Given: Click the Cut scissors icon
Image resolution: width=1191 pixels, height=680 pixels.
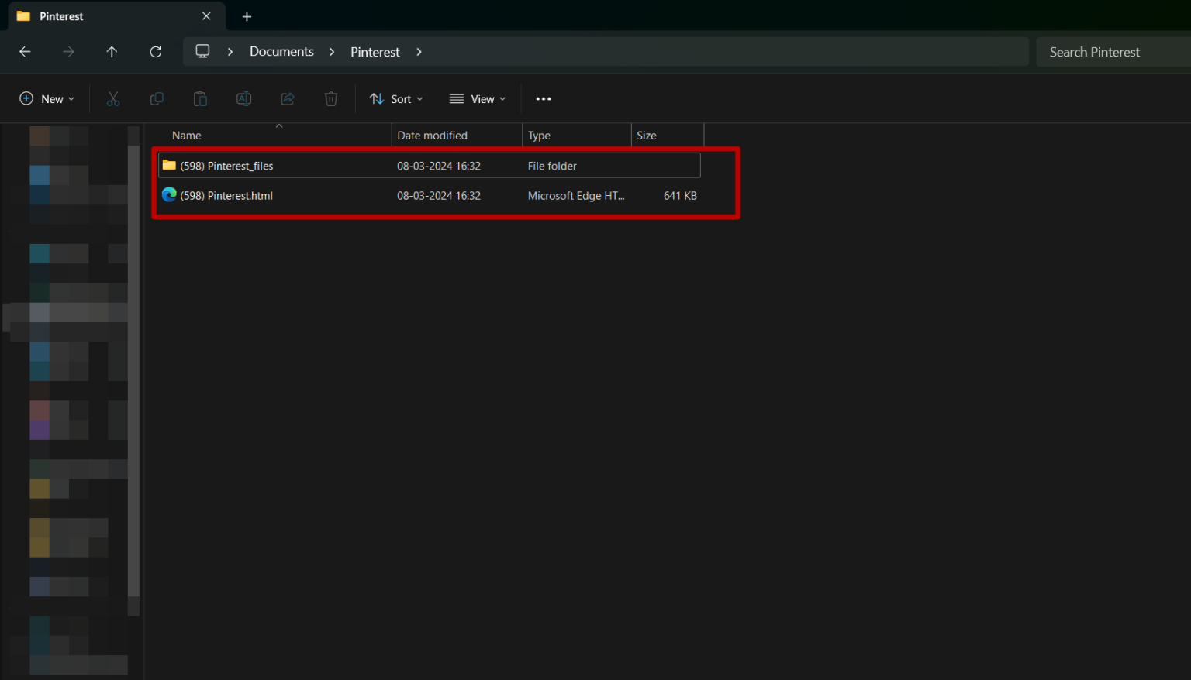Looking at the screenshot, I should click(113, 99).
